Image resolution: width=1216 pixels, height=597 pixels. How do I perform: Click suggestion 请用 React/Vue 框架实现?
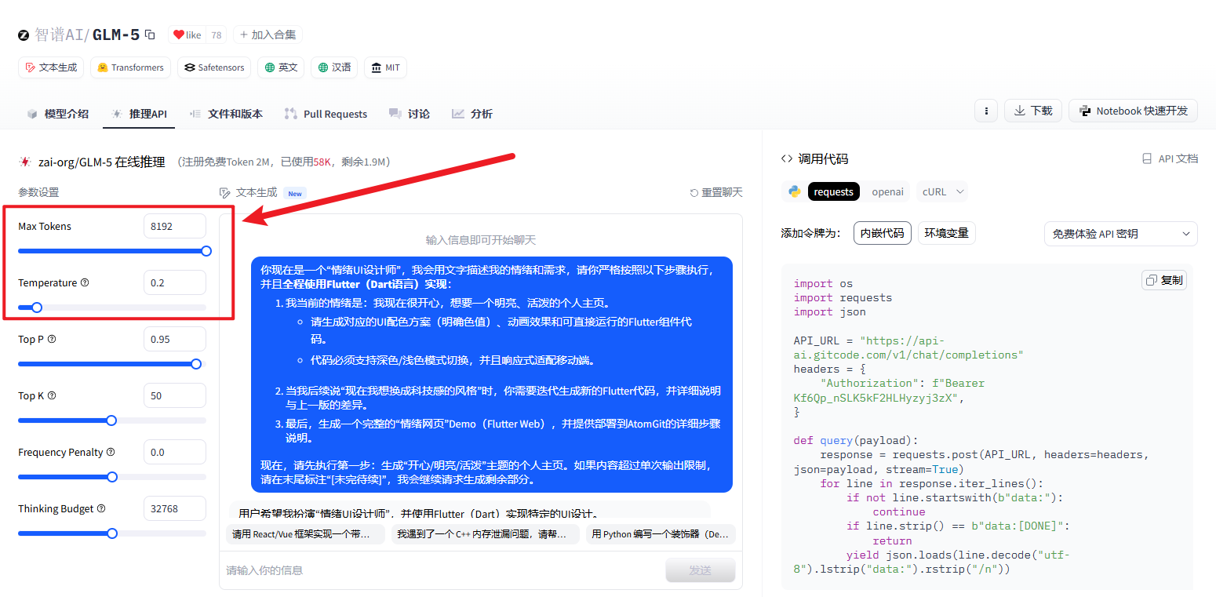(x=305, y=534)
